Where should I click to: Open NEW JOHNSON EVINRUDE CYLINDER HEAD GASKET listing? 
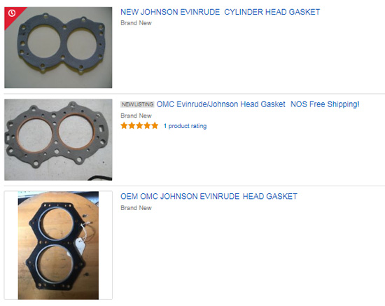pos(220,12)
